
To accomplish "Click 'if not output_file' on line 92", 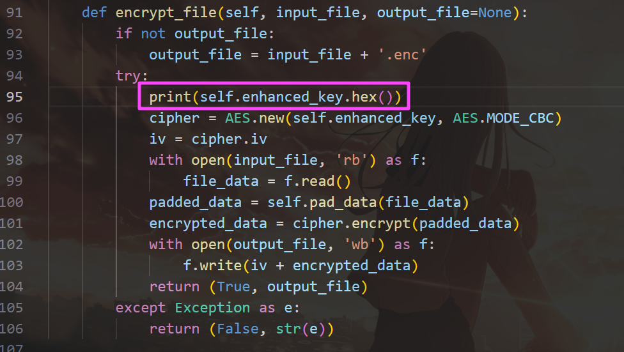I will [x=195, y=33].
